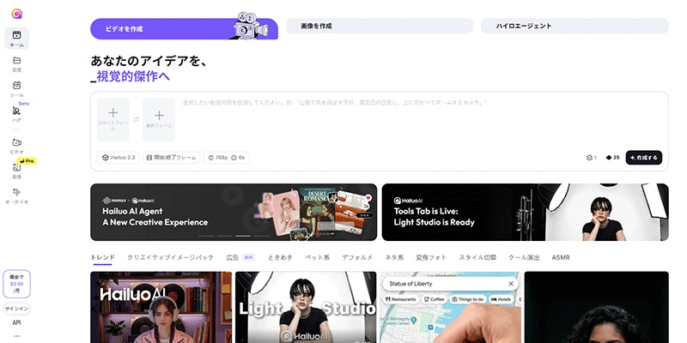Select the クリエイティブイメージパック category tab
The width and height of the screenshot is (687, 343).
[170, 258]
